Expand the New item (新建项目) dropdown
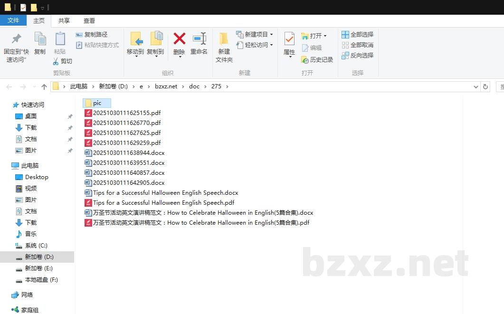 coord(271,35)
